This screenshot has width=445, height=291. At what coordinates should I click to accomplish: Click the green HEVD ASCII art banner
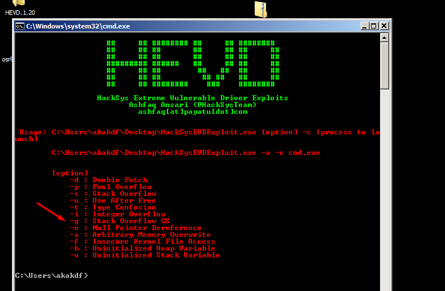pyautogui.click(x=193, y=63)
